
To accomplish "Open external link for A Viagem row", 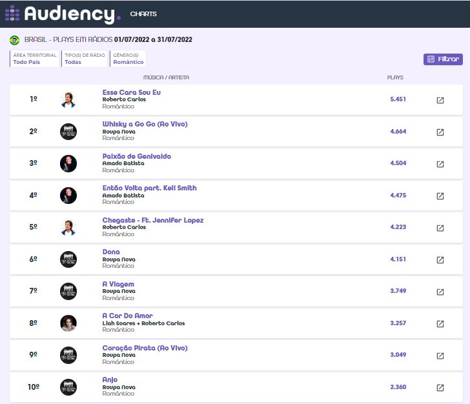I will (440, 292).
